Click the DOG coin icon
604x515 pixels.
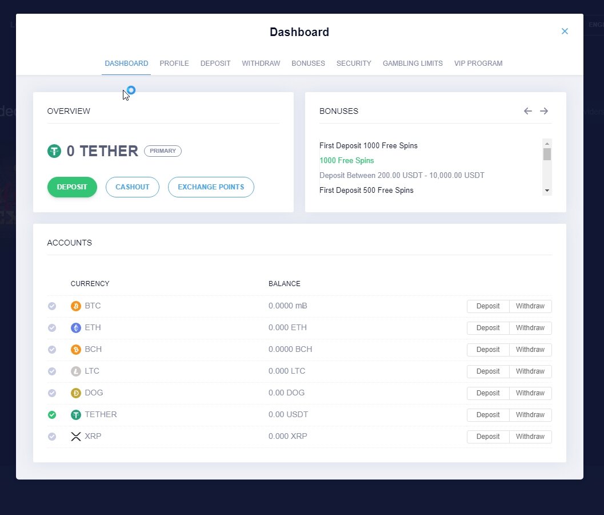pos(76,393)
